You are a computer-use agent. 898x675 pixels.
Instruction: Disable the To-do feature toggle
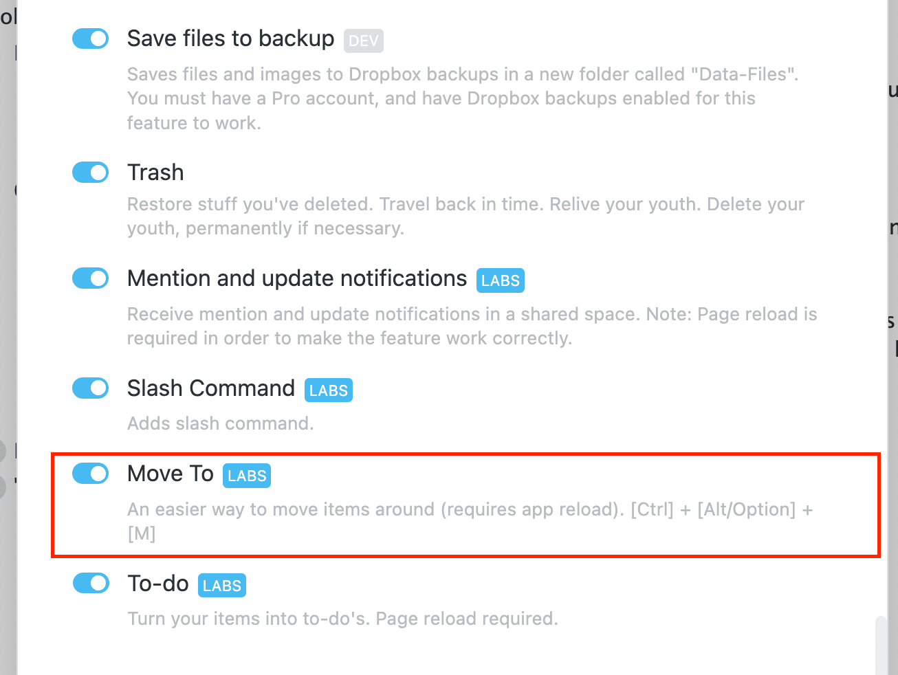click(x=91, y=583)
